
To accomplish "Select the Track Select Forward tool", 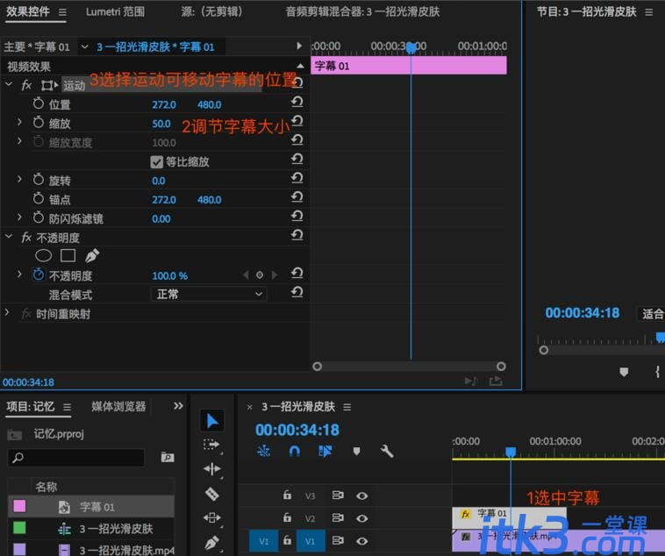I will click(x=211, y=445).
